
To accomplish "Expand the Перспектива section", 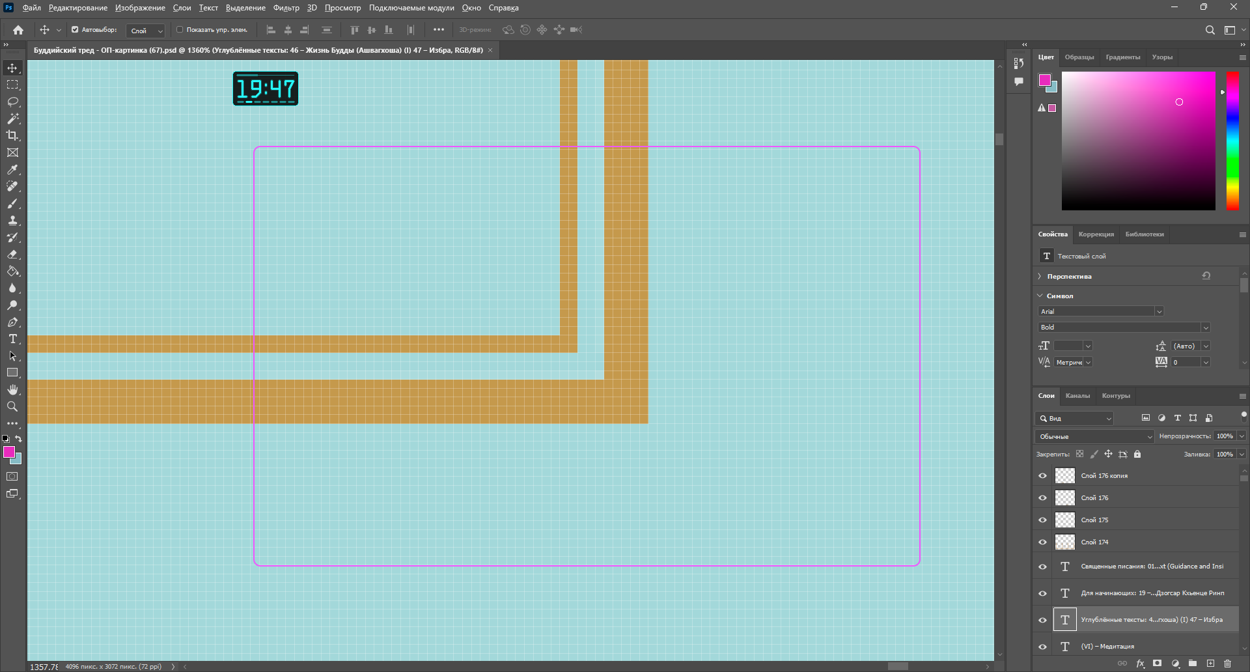I will (x=1040, y=276).
